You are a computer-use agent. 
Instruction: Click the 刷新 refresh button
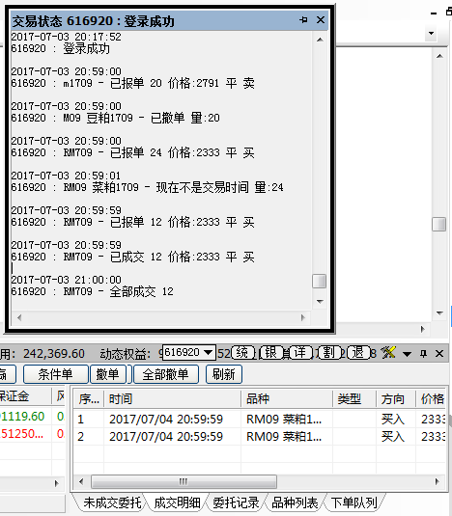tap(224, 374)
